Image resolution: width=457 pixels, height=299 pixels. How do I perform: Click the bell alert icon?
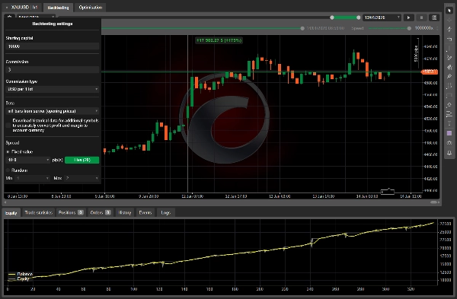[449, 153]
